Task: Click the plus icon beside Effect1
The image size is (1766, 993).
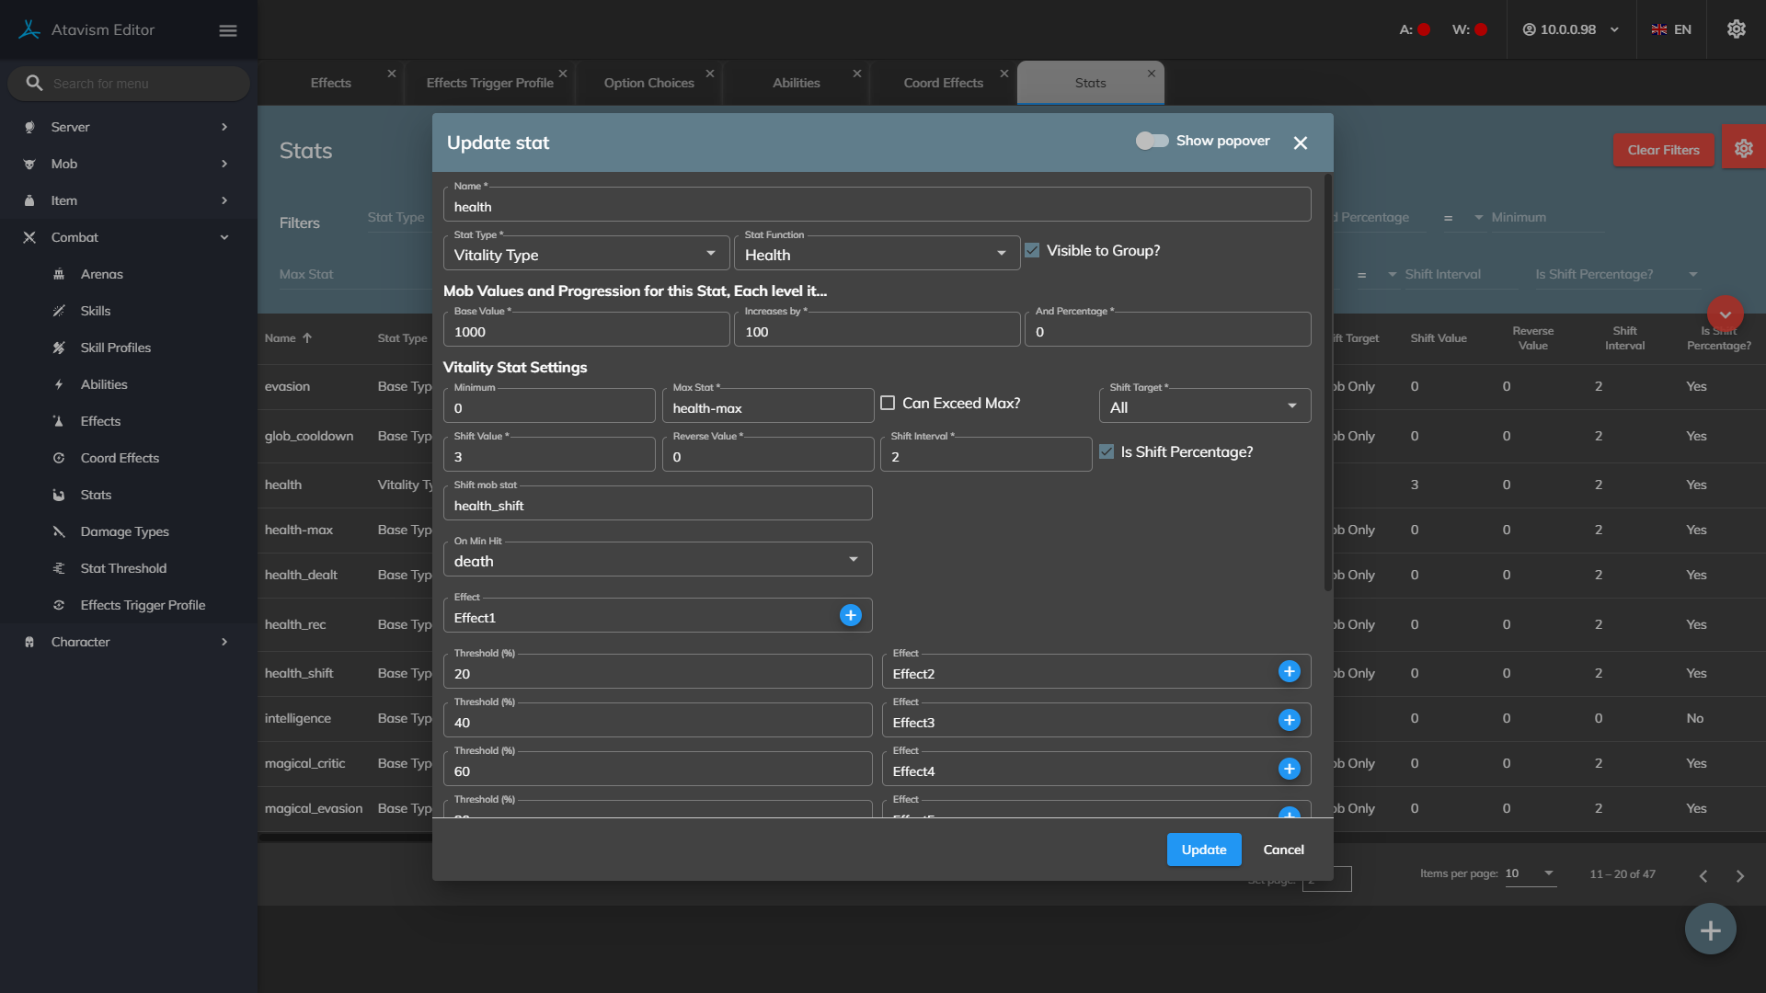Action: (850, 615)
